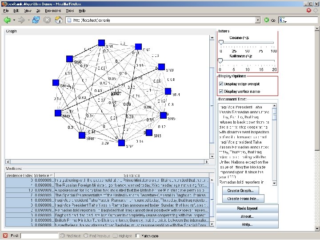Screen dimensions: 320x240
Task: Sort by Salience column header
Action: 44,175
